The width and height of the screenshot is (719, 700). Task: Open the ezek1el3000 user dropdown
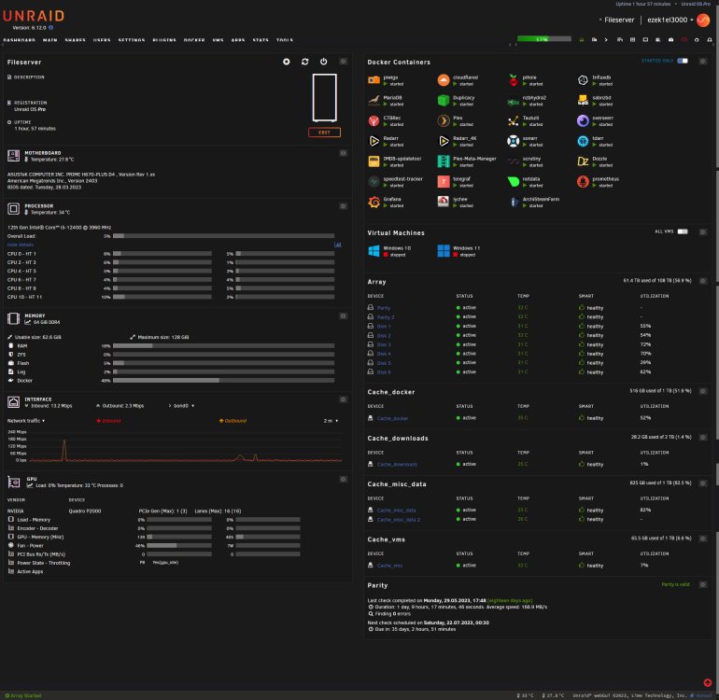pyautogui.click(x=670, y=20)
